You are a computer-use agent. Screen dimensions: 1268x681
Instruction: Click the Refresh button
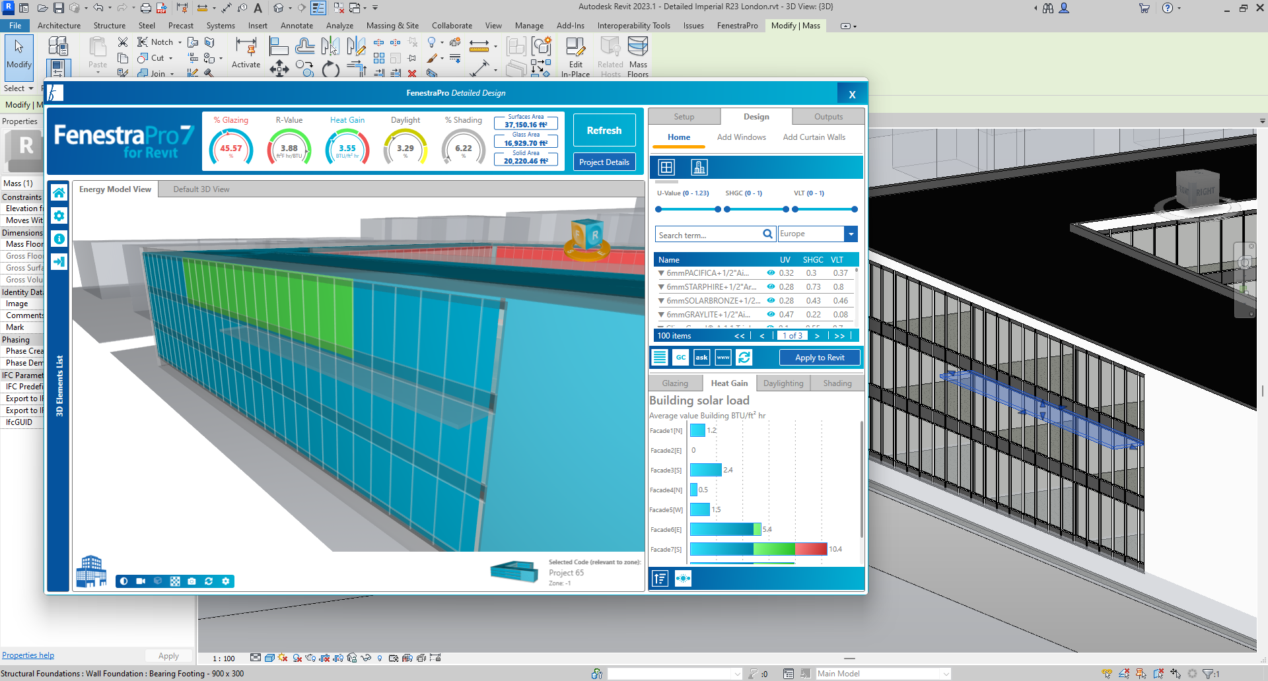coord(604,131)
